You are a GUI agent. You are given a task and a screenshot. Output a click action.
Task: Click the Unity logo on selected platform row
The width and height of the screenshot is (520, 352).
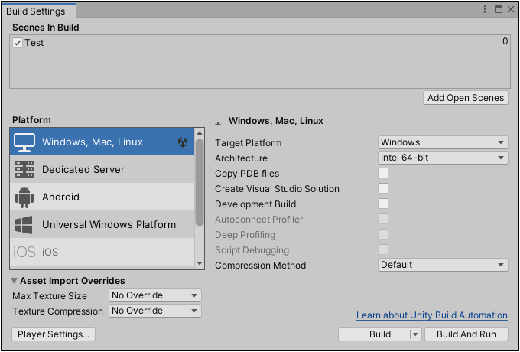(183, 142)
